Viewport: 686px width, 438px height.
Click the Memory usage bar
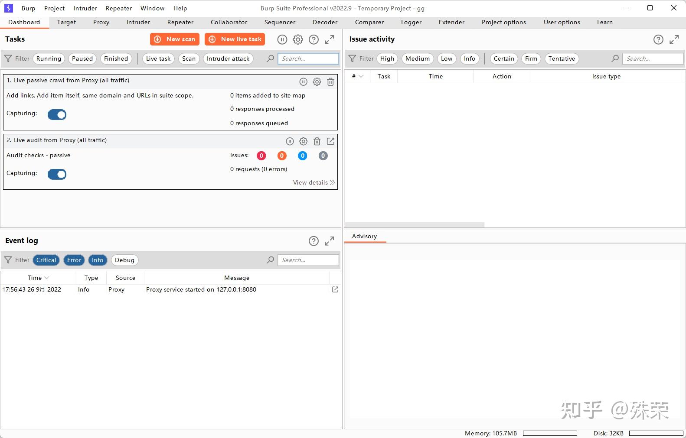(550, 433)
